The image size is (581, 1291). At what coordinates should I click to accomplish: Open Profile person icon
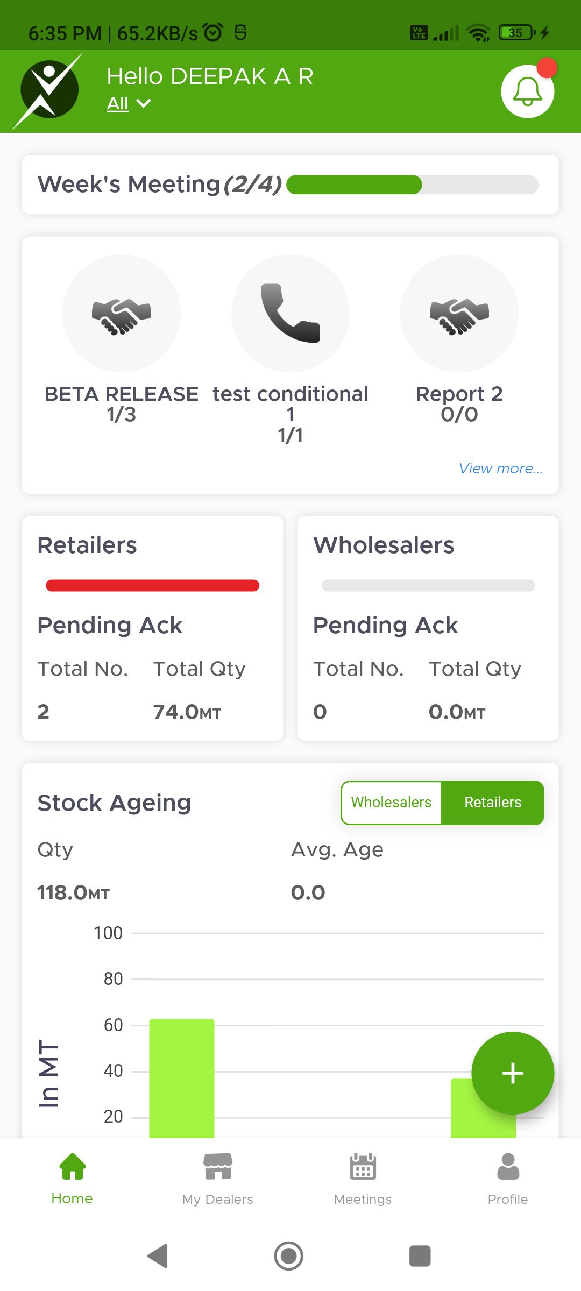(508, 1166)
